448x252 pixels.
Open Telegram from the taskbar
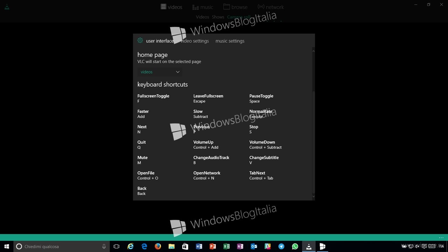[281, 246]
